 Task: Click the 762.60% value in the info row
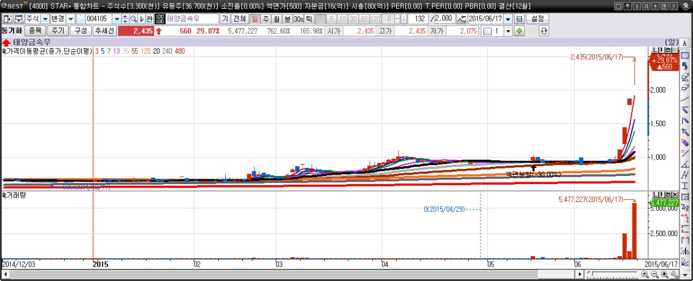tap(278, 31)
